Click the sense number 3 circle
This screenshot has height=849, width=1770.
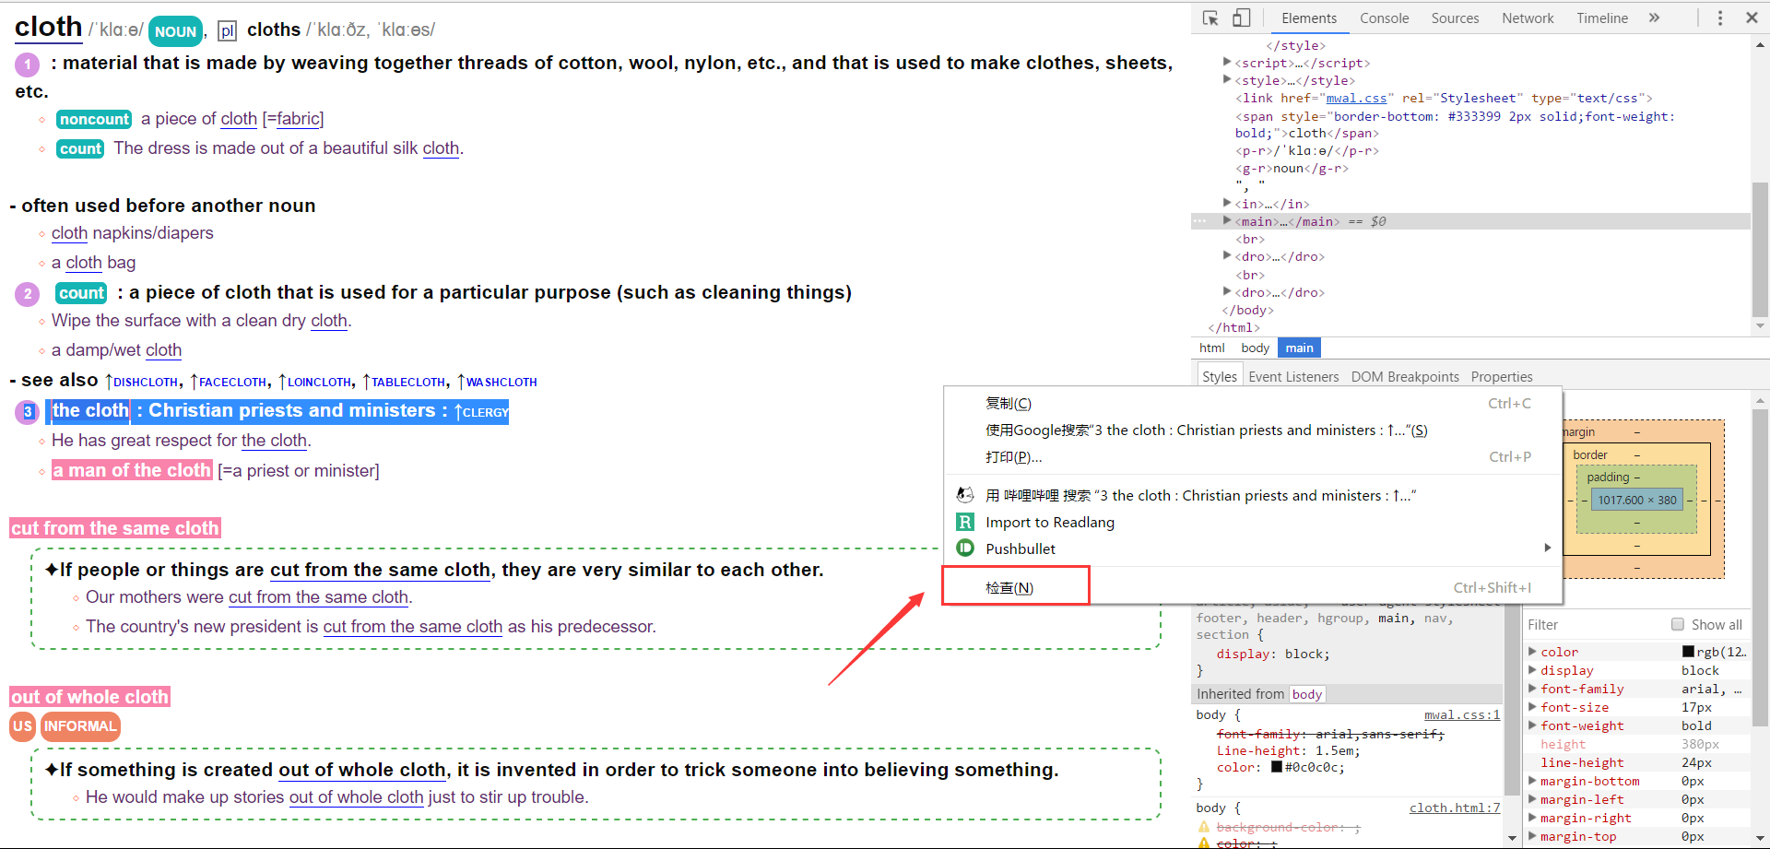click(x=28, y=412)
